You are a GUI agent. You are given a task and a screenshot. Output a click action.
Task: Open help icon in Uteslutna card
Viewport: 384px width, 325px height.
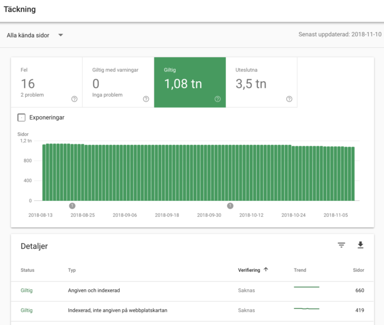289,99
